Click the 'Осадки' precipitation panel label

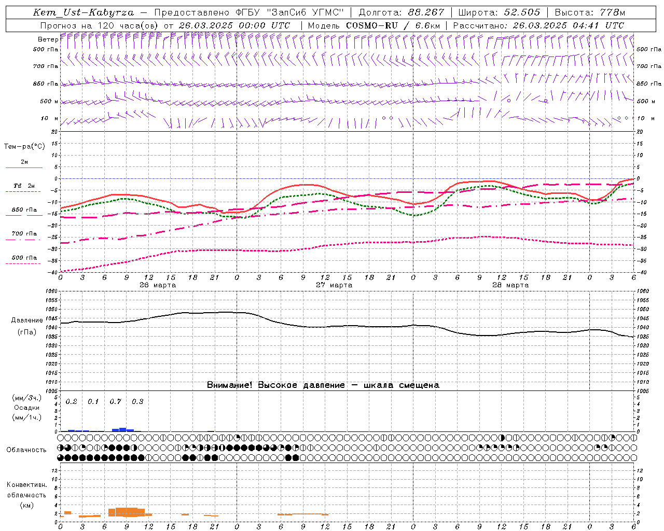point(27,408)
